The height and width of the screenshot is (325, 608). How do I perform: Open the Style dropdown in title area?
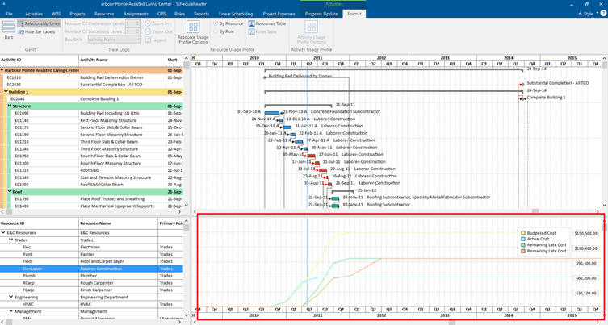[x=589, y=14]
